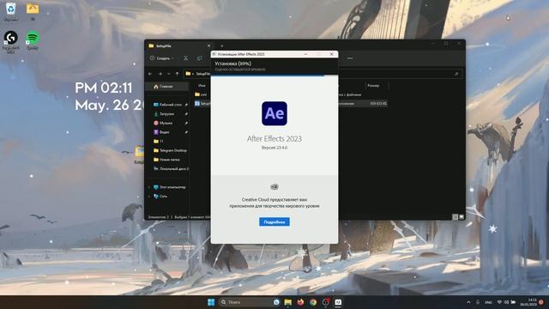
Task: Launch Spotify desktop shortcut
Action: tap(33, 40)
